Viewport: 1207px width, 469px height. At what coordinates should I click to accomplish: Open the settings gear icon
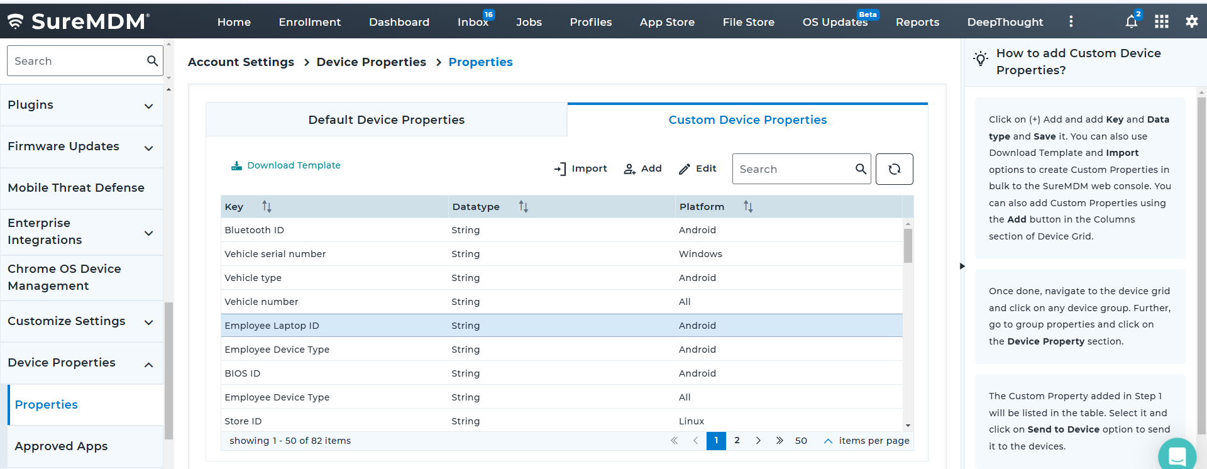point(1191,22)
